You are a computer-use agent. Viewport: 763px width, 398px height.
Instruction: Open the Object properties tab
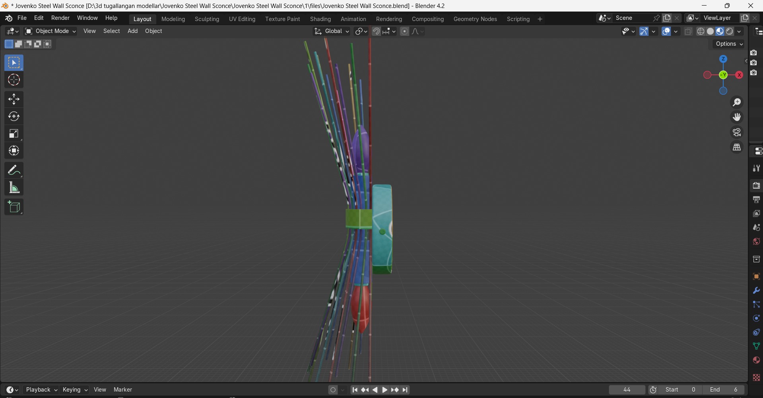click(x=756, y=277)
